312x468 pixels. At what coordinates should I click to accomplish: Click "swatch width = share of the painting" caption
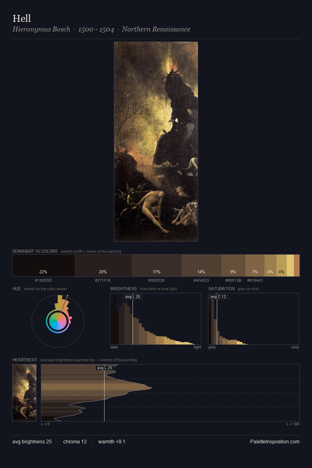click(x=91, y=251)
